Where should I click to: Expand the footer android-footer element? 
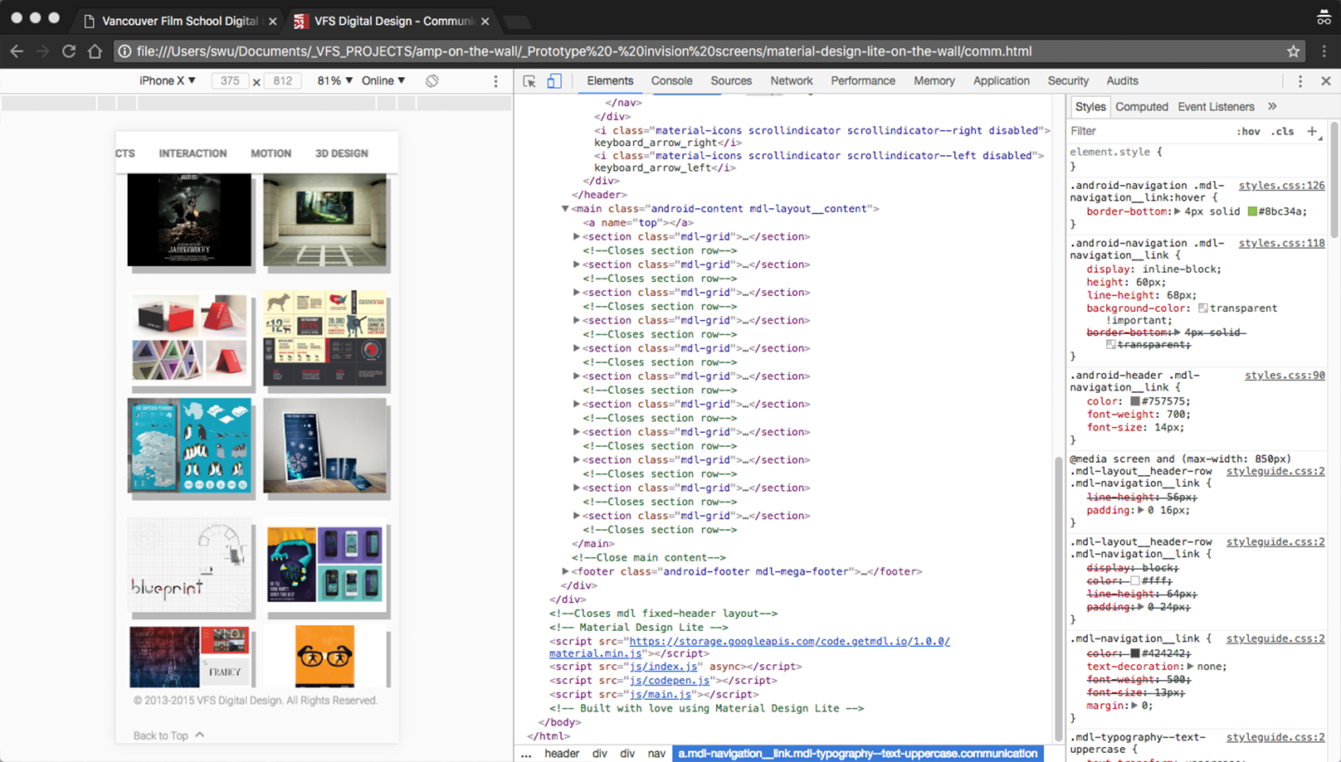[x=565, y=571]
